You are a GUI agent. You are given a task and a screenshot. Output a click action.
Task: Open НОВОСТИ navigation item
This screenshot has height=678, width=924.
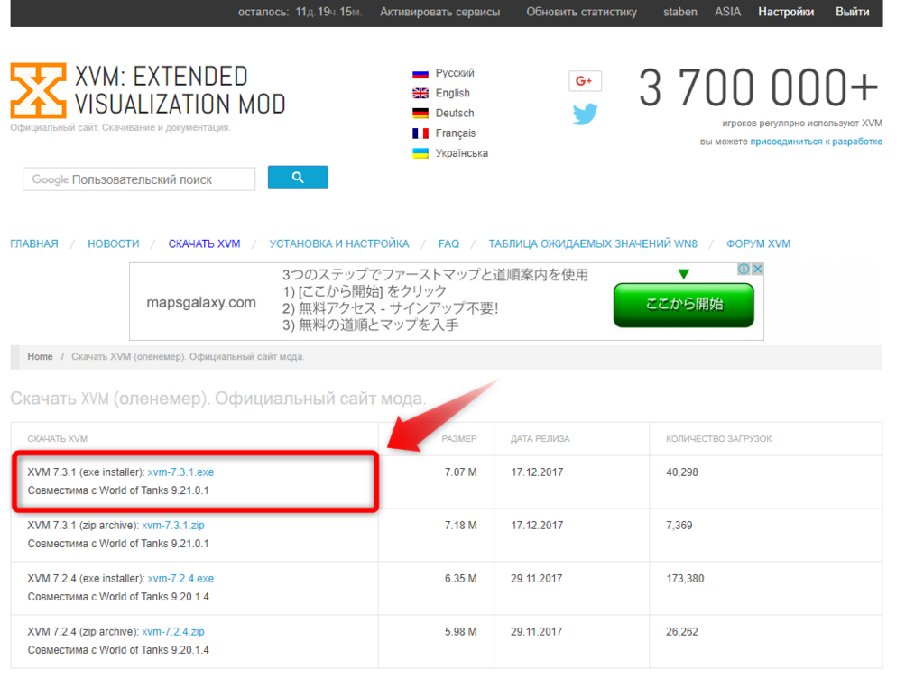(113, 243)
